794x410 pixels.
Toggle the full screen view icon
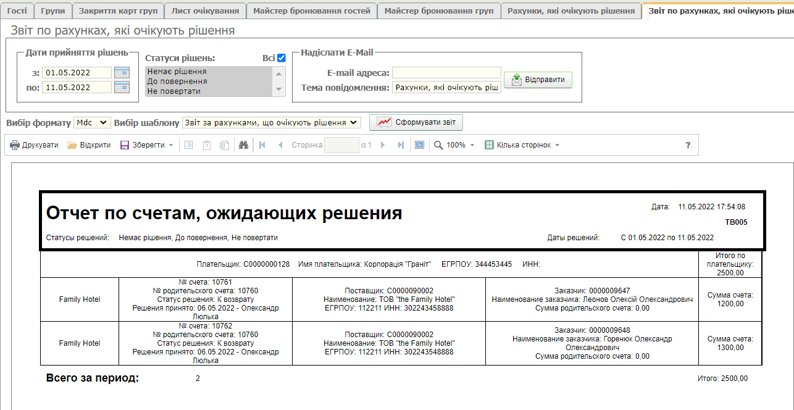[x=420, y=145]
